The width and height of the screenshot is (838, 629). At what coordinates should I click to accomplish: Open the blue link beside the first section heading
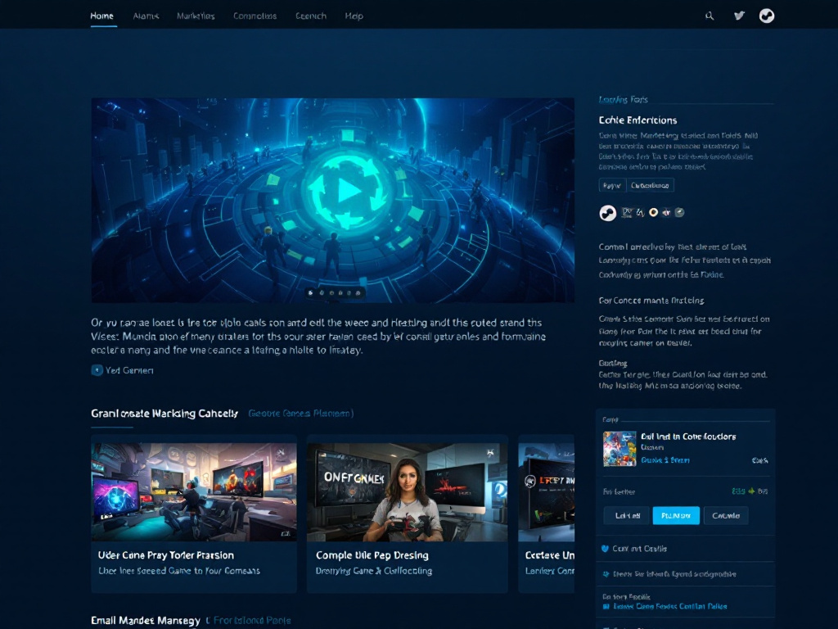point(301,414)
